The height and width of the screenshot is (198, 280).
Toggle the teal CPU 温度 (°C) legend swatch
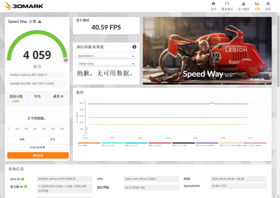tap(113, 143)
